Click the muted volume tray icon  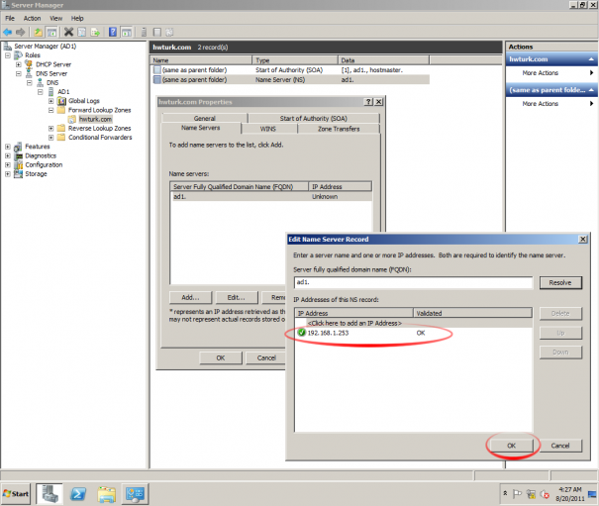tap(545, 494)
